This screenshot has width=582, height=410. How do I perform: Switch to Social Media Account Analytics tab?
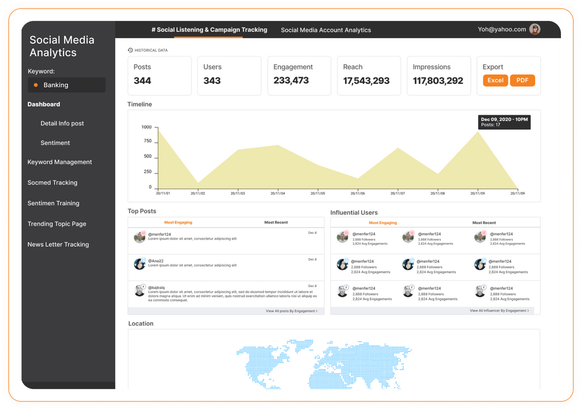coord(326,30)
